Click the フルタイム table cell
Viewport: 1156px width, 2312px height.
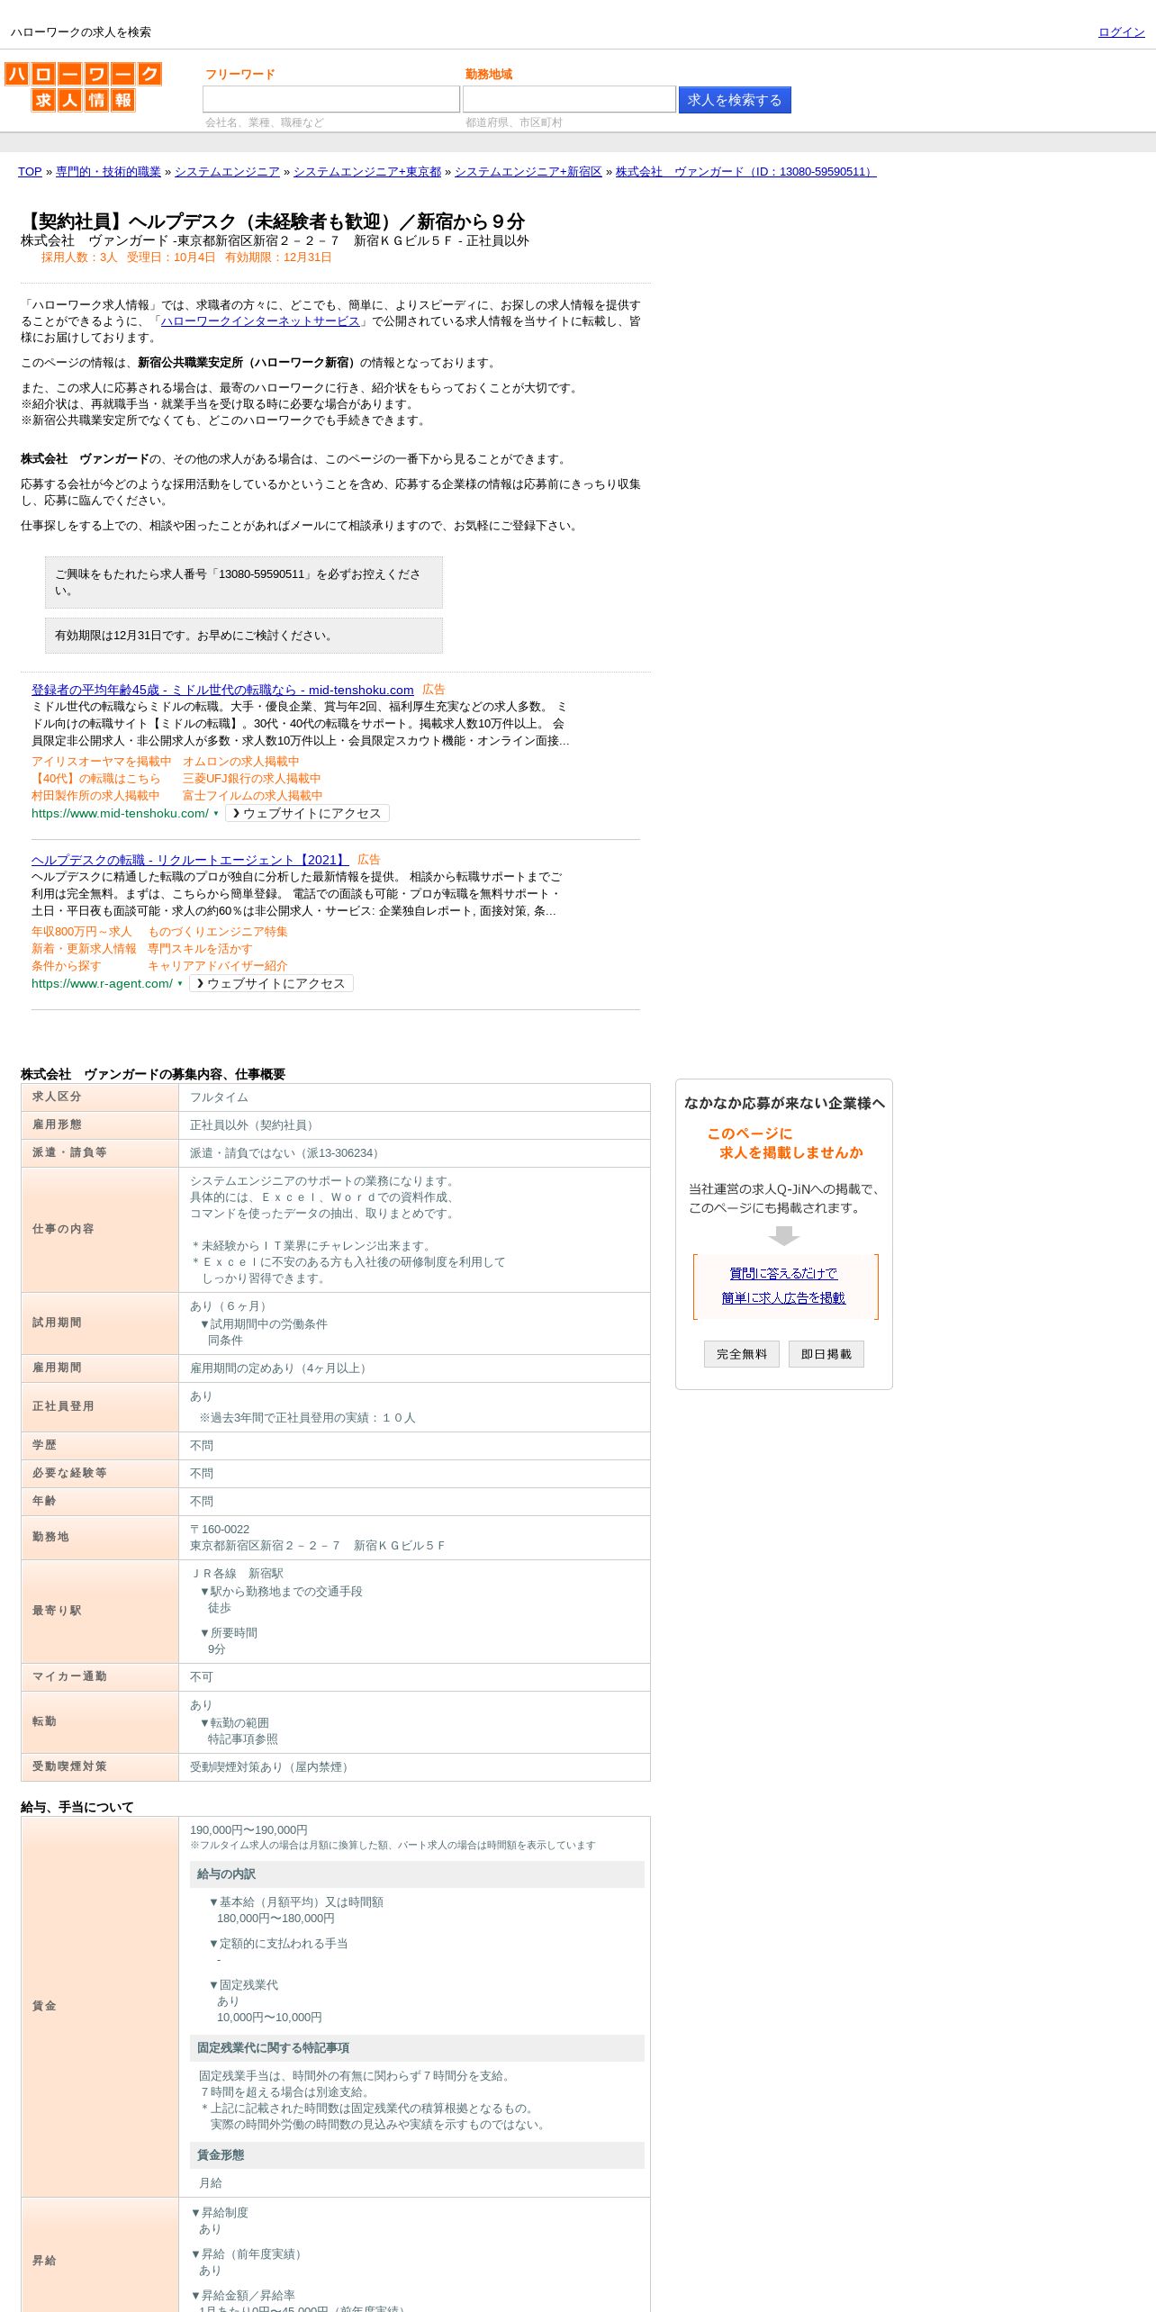[414, 1097]
